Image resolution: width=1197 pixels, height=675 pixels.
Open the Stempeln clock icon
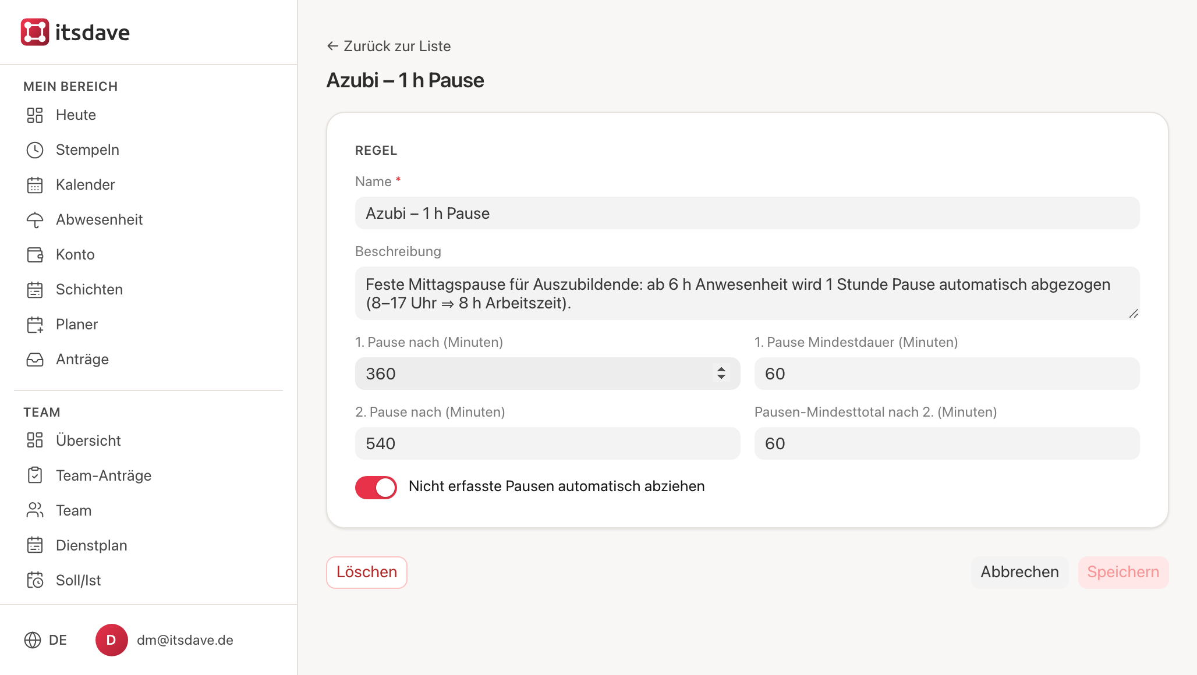point(35,150)
